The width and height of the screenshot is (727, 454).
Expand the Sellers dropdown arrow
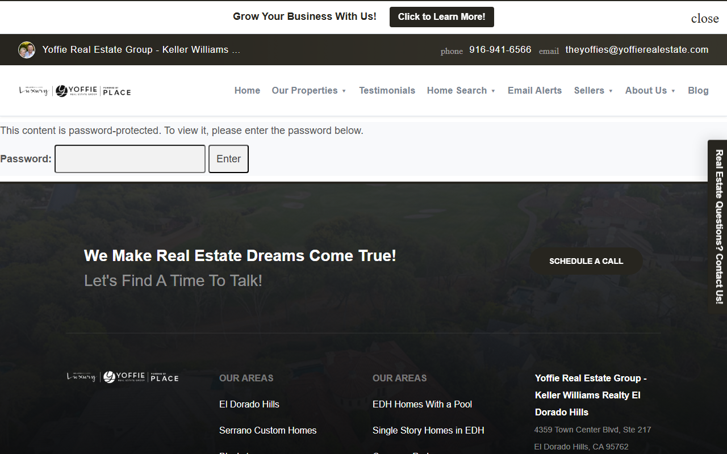point(611,91)
